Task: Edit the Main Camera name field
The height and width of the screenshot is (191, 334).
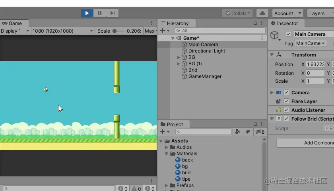Action: point(314,34)
